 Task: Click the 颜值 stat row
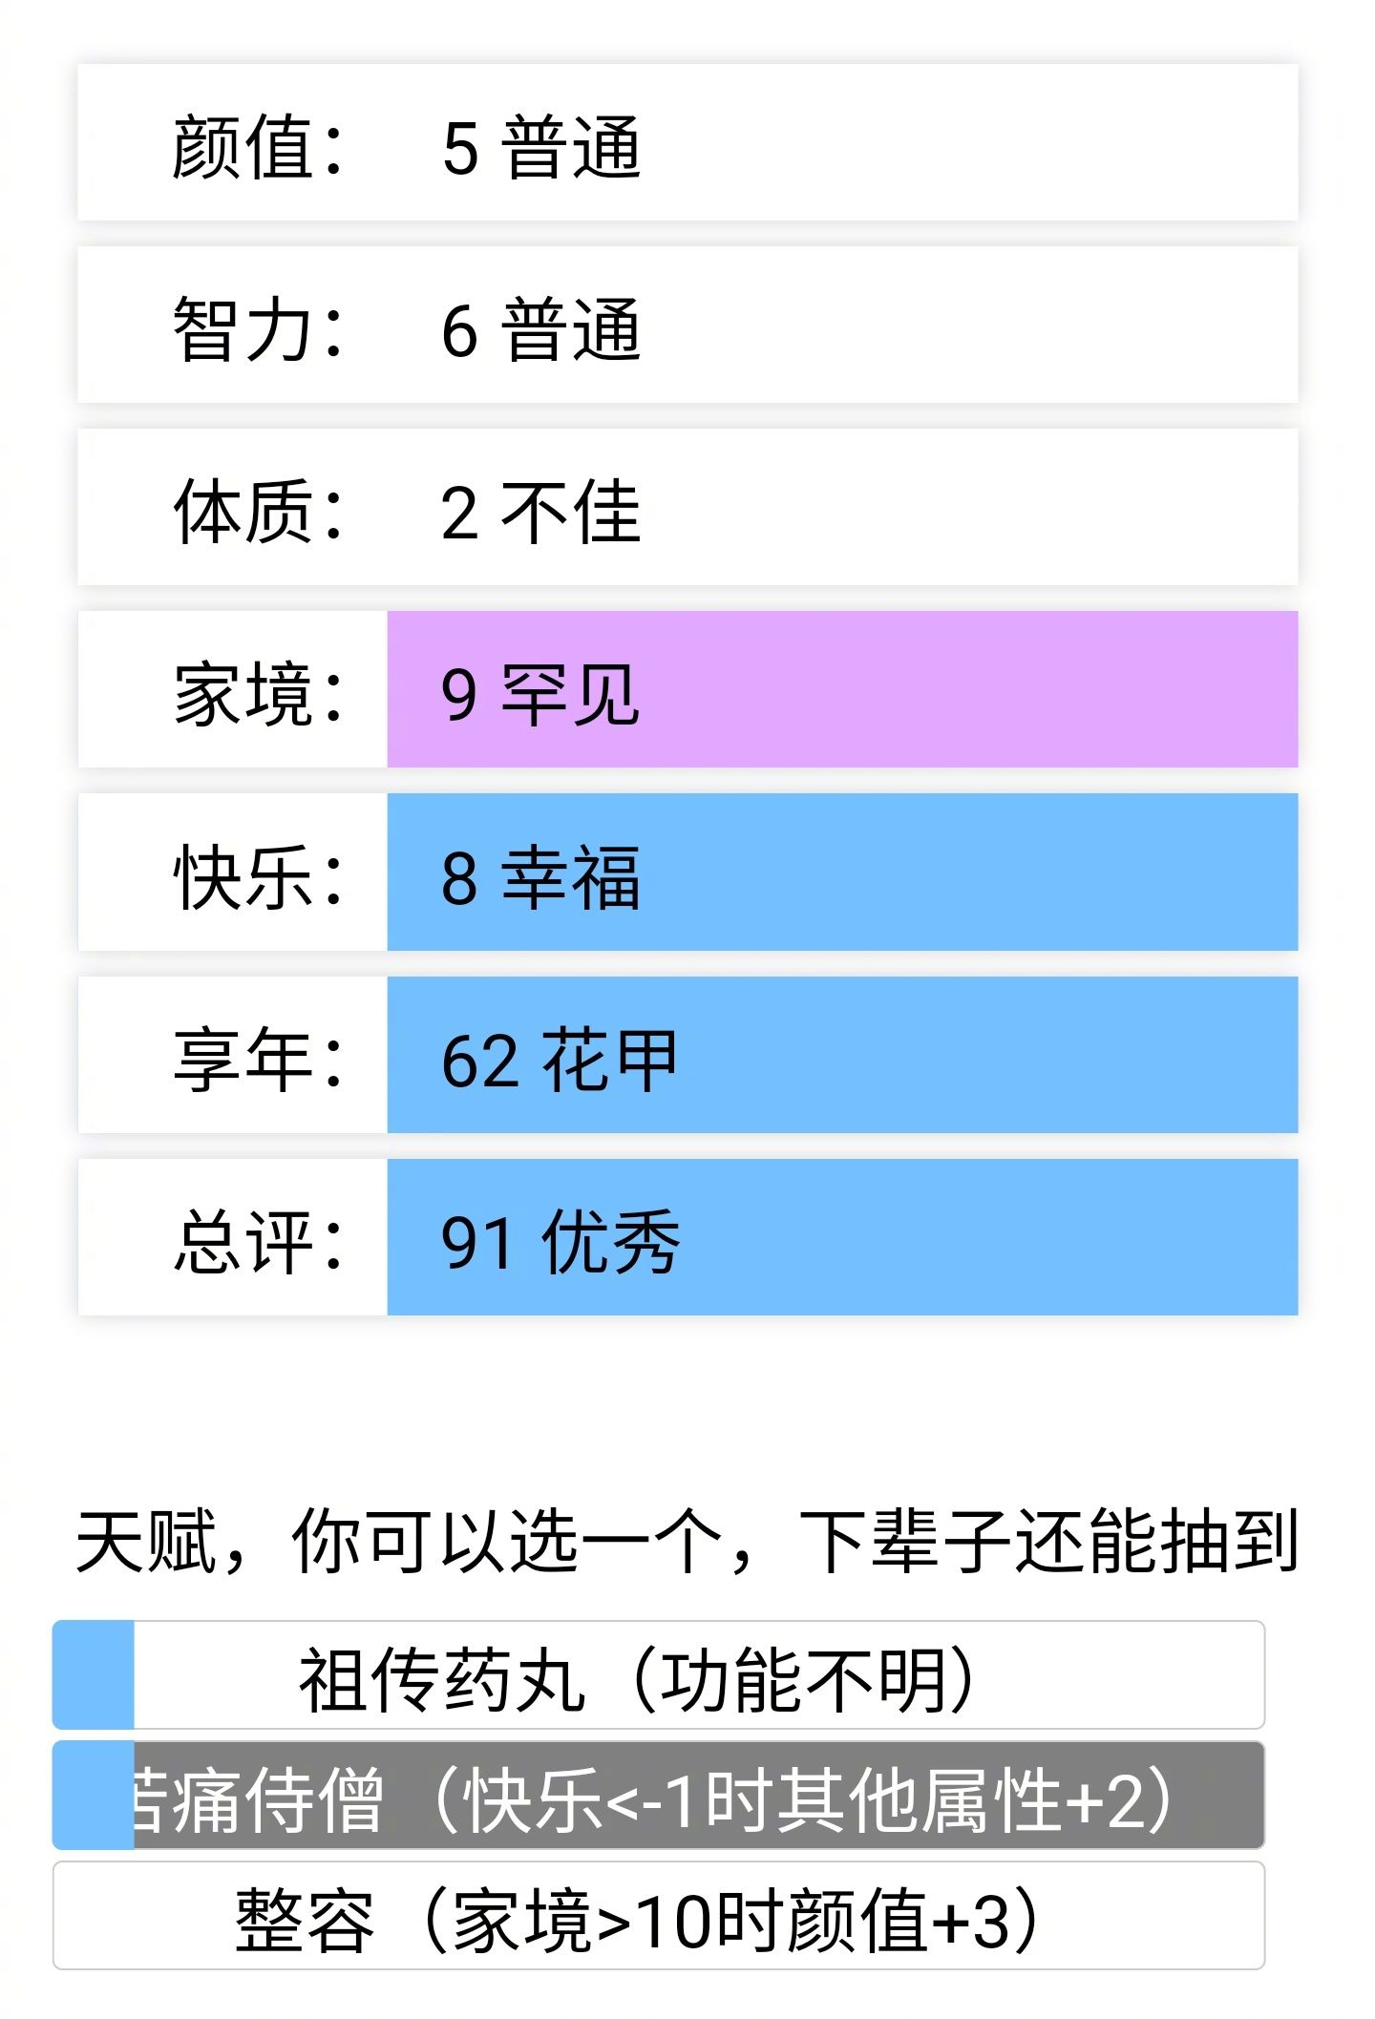point(687,148)
